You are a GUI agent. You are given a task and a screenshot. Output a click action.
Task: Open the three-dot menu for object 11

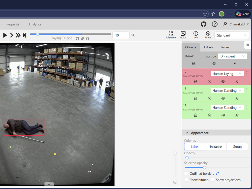tap(247, 90)
